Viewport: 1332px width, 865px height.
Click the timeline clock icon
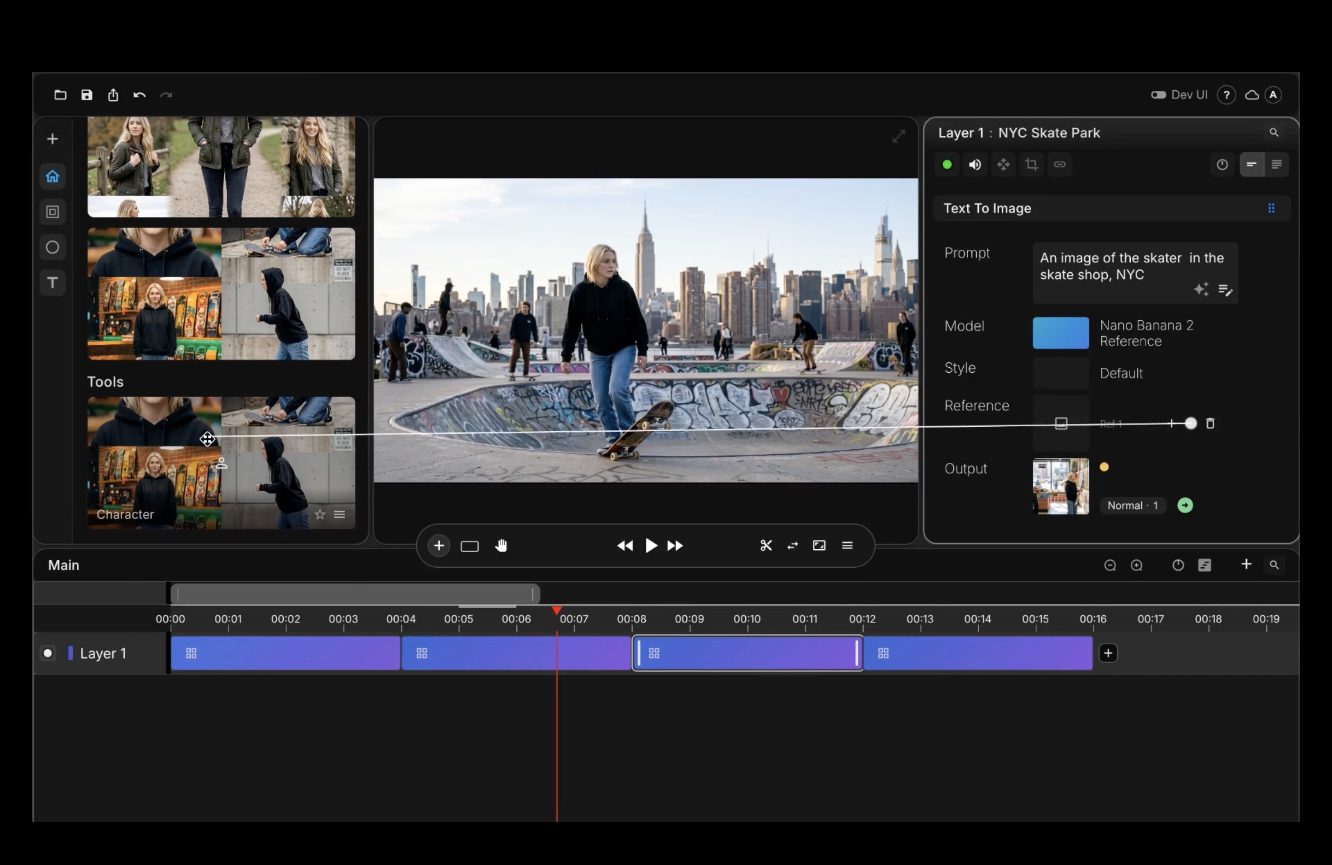(x=1177, y=565)
